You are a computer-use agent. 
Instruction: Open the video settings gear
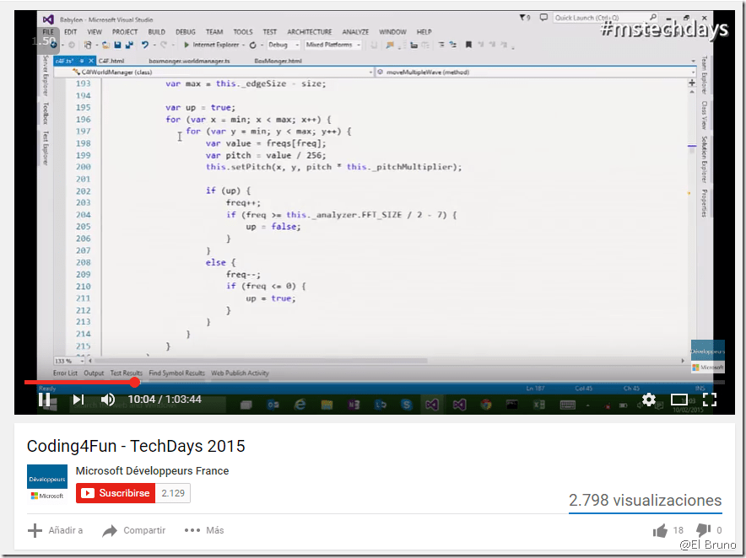point(648,400)
